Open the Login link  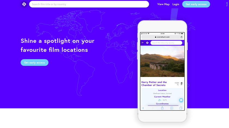176,4
